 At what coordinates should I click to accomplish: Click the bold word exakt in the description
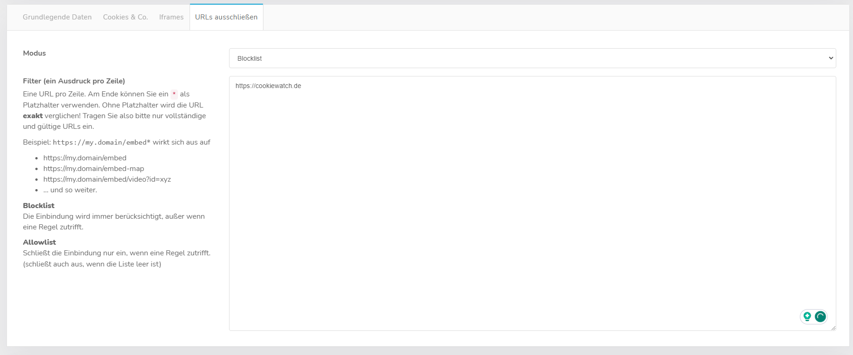click(33, 116)
